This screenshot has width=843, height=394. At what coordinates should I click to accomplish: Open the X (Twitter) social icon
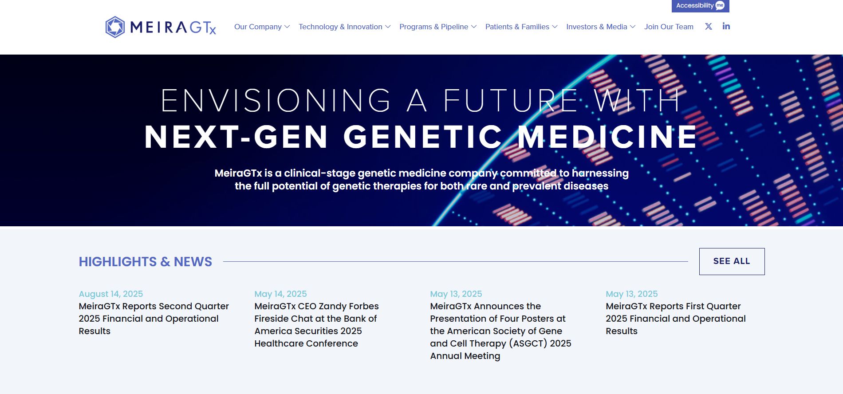(709, 27)
